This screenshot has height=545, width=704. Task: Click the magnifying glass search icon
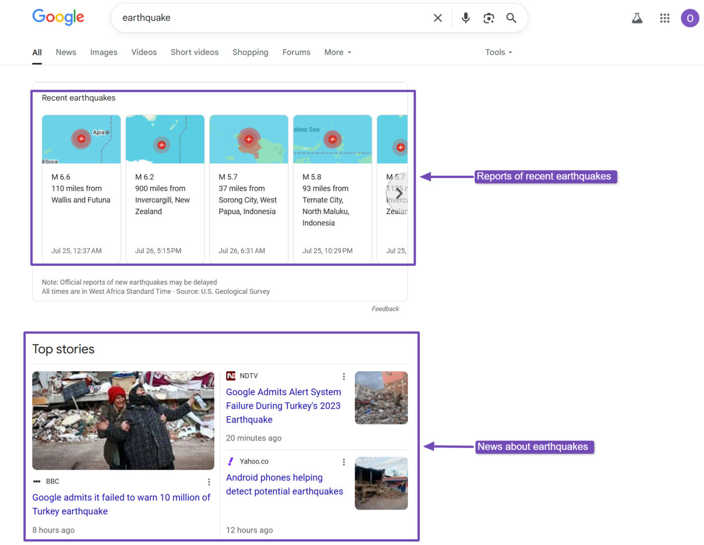[x=511, y=18]
